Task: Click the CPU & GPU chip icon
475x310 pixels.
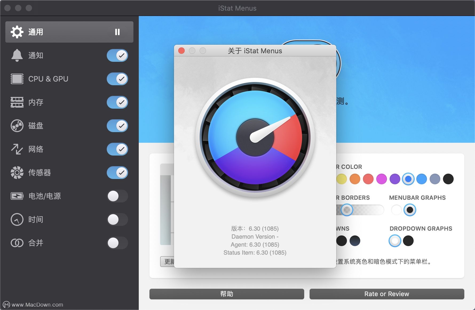Action: 17,79
